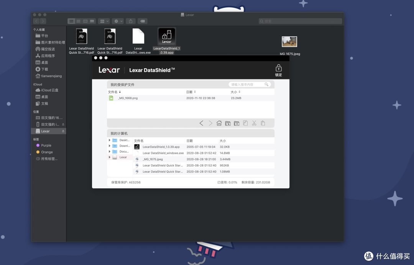
Task: Go back in the protected files toolbar
Action: point(202,123)
